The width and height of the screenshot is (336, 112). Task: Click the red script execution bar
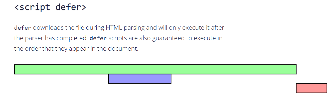[311, 88]
